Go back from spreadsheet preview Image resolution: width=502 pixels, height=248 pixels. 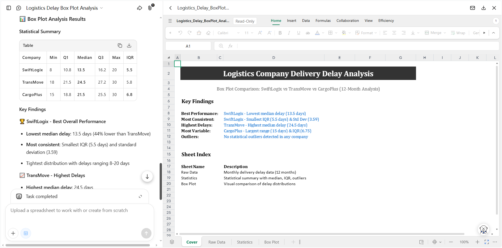point(170,8)
